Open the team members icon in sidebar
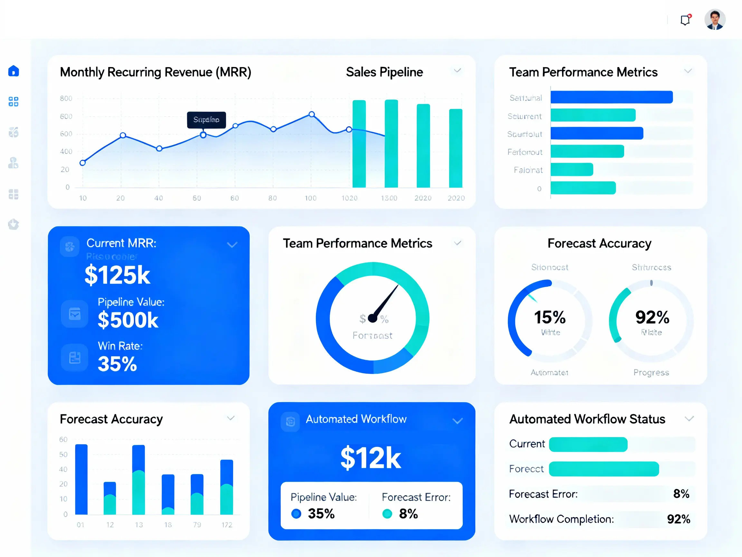This screenshot has height=557, width=742. coord(14,163)
